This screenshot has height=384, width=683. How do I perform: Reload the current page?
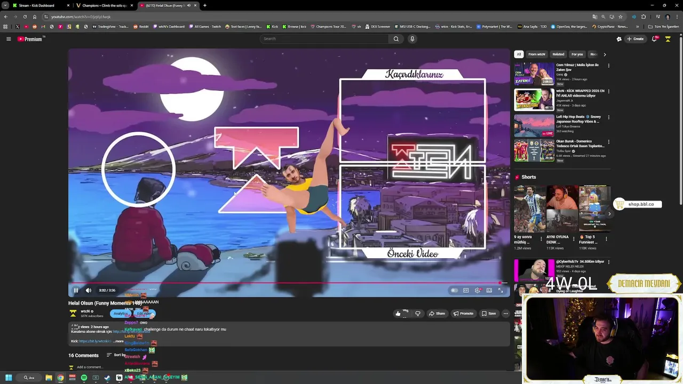pyautogui.click(x=25, y=17)
